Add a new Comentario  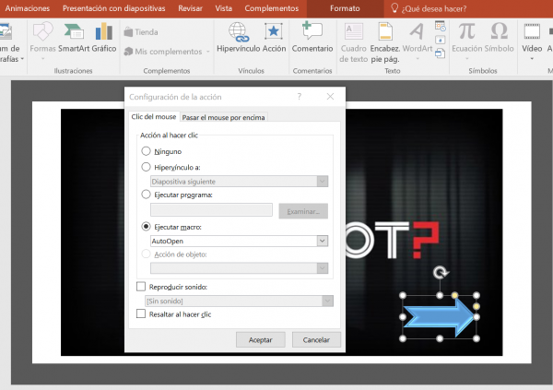coord(312,38)
